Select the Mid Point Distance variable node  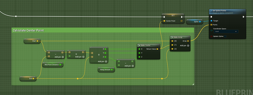[x=53, y=65]
